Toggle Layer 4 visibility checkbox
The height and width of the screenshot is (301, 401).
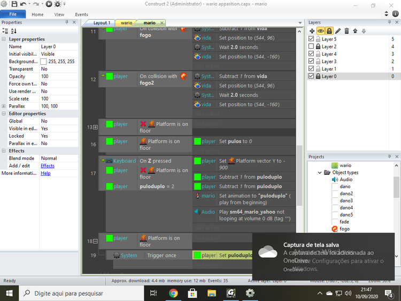[x=311, y=53]
